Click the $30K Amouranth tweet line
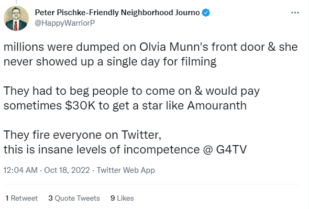This screenshot has width=309, height=209. click(125, 106)
